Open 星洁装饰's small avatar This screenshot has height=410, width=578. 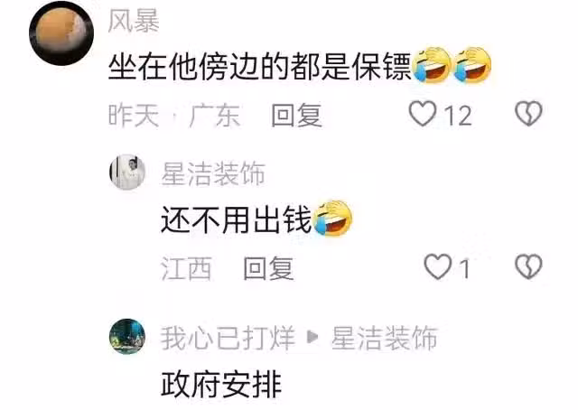[x=127, y=172]
